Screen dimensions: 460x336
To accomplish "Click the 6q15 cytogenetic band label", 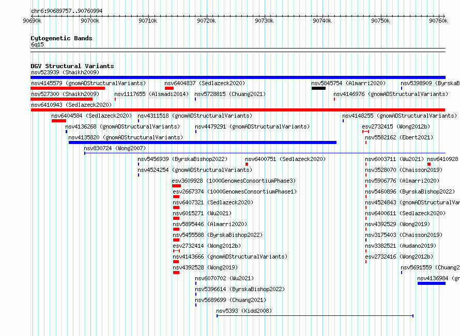I will click(37, 44).
